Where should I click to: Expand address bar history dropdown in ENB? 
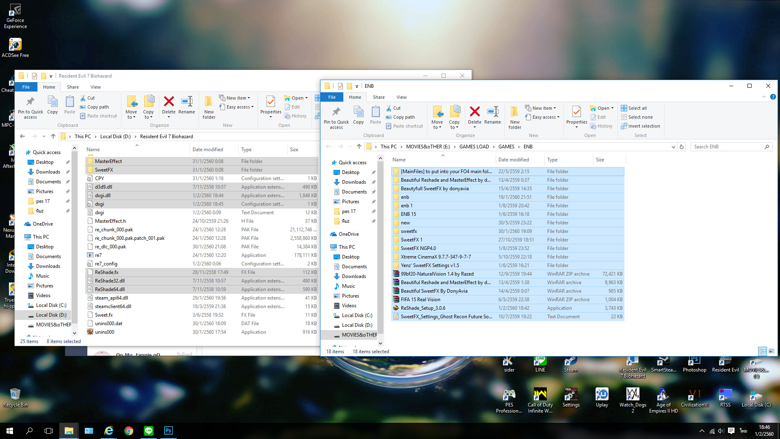click(673, 147)
